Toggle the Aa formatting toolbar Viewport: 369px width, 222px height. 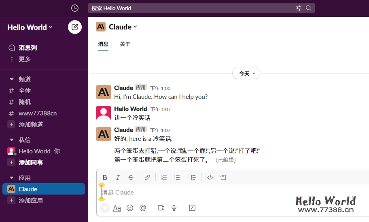click(x=117, y=208)
